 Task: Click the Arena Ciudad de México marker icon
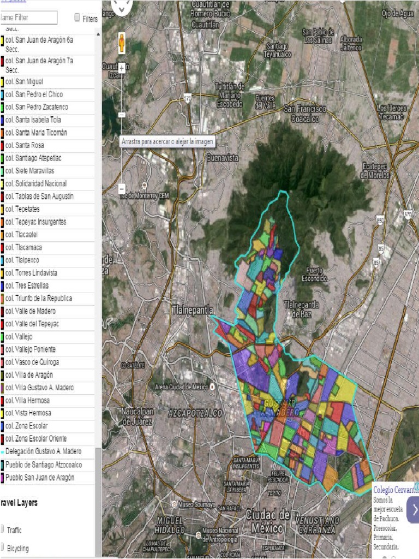(213, 386)
